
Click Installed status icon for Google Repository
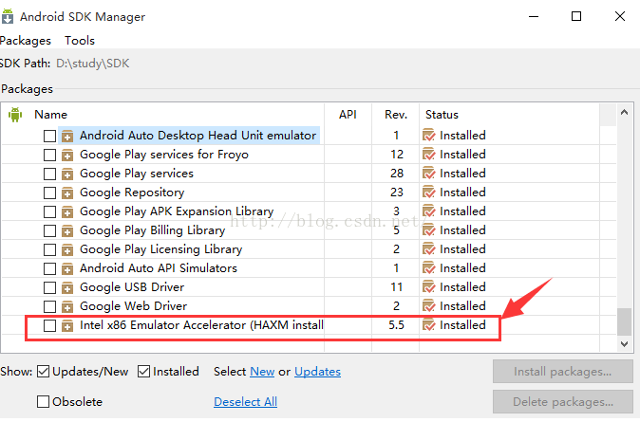(x=428, y=193)
